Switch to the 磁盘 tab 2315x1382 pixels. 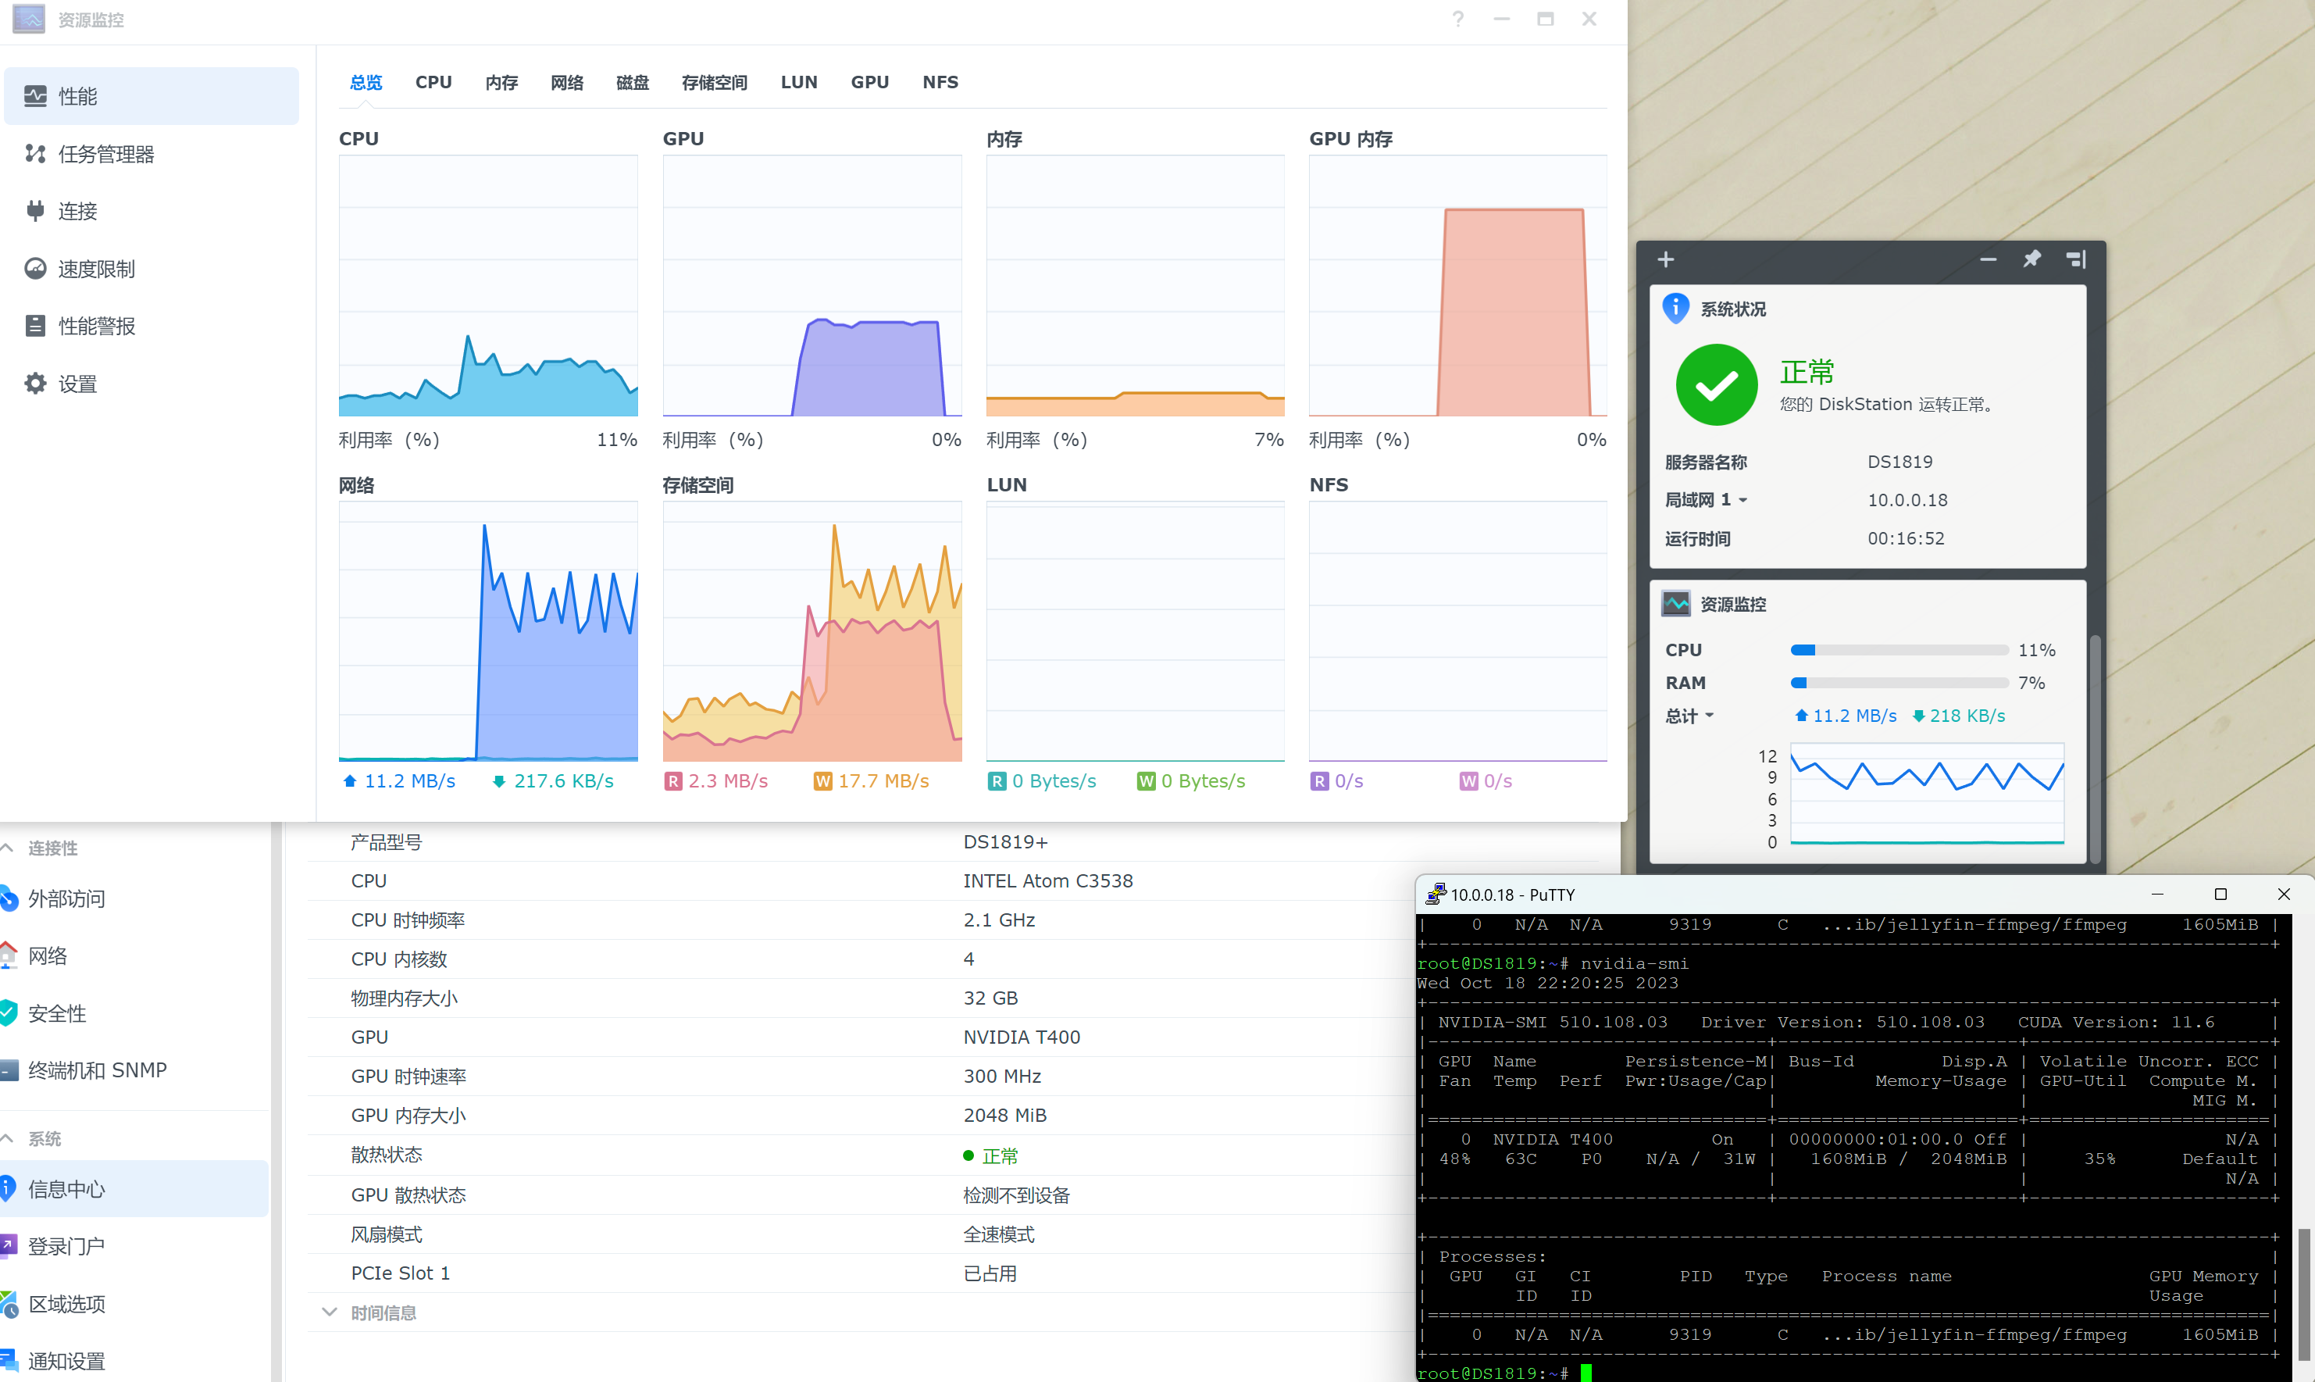tap(633, 82)
